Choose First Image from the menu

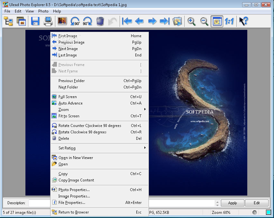pyautogui.click(x=100, y=36)
